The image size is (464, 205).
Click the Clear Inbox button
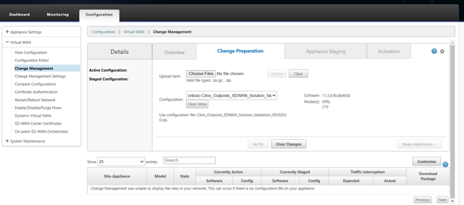coord(198,104)
